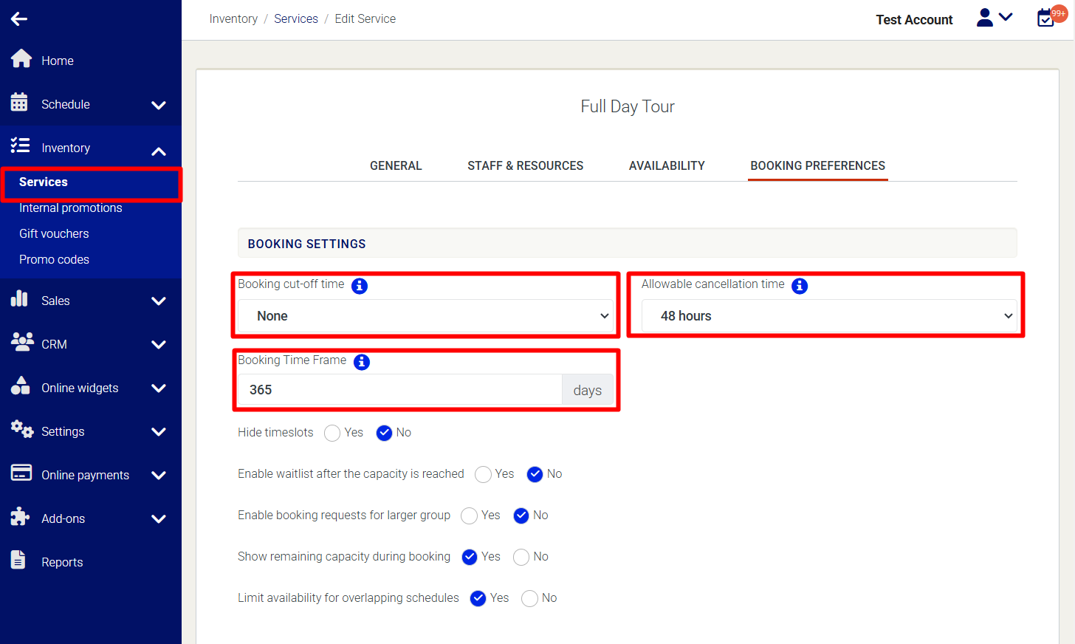Select Yes for Enable waitlist option
The height and width of the screenshot is (644, 1075).
coord(483,474)
